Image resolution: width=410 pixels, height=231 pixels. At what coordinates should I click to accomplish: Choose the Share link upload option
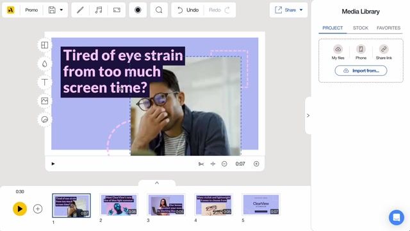click(384, 52)
